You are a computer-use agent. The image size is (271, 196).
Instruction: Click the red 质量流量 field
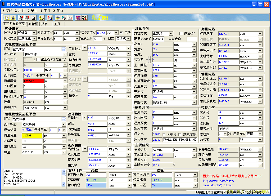[33, 81]
